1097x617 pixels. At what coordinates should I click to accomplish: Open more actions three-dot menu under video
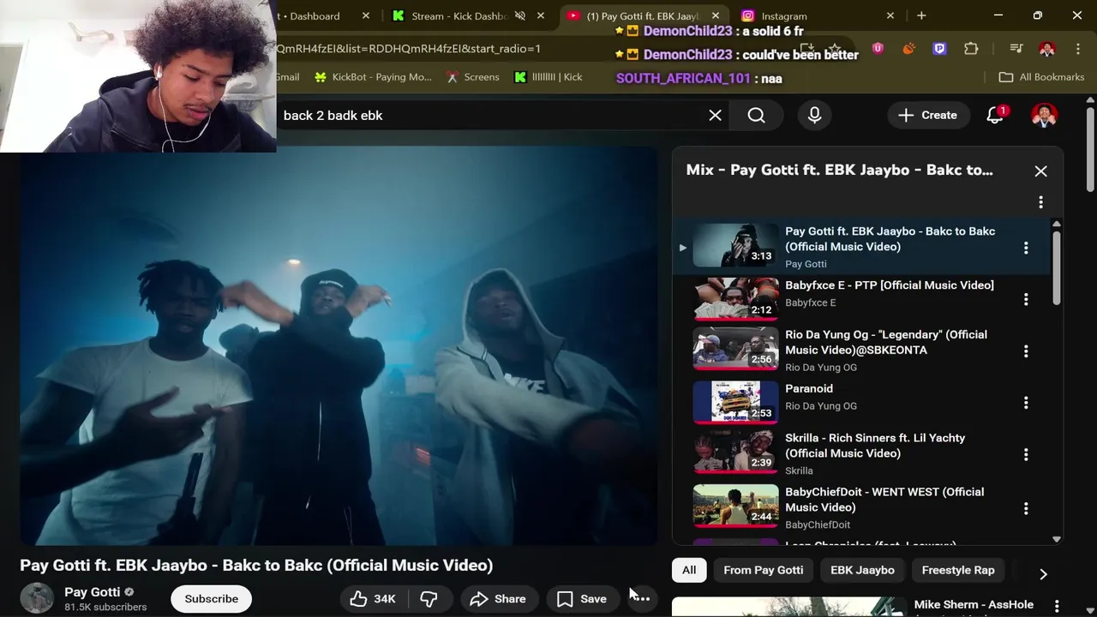click(641, 599)
